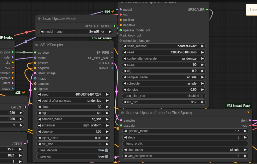Open upscaler provider sampler_name er_sde combo
Screen dimensions: 257x164
[164, 77]
